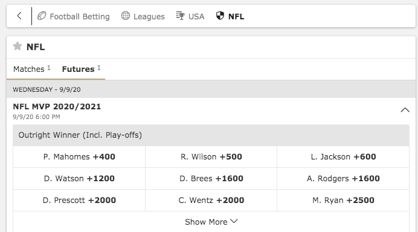The image size is (418, 232).
Task: Bet on P. Mahomes +400
Action: [x=79, y=157]
